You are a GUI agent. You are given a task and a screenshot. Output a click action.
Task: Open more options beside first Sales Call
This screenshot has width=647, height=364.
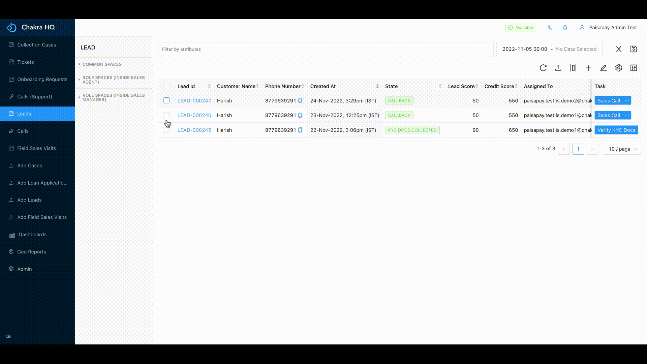[x=627, y=100]
